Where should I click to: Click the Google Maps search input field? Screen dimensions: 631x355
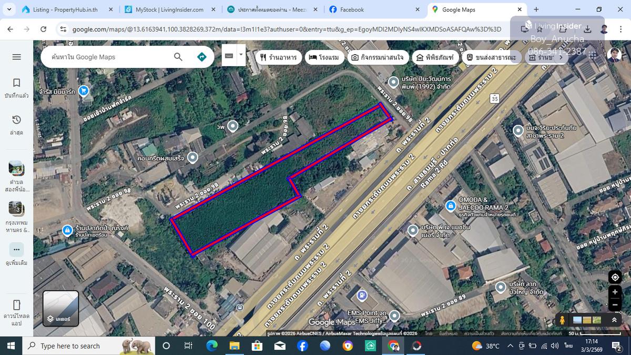108,57
